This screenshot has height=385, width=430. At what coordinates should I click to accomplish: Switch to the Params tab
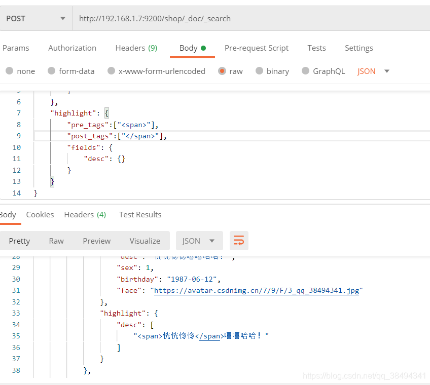(x=16, y=48)
